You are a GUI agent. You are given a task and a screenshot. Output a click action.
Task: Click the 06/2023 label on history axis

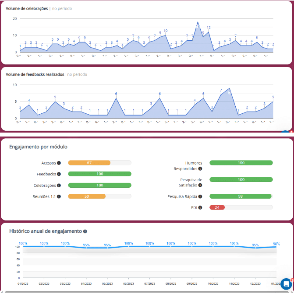(128, 284)
